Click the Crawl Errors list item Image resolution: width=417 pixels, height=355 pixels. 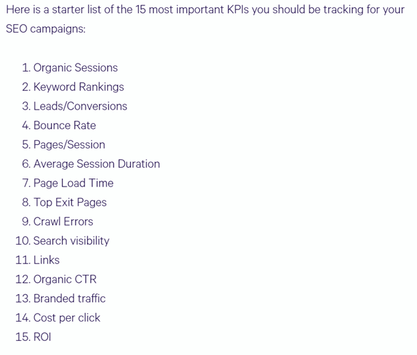(x=63, y=222)
